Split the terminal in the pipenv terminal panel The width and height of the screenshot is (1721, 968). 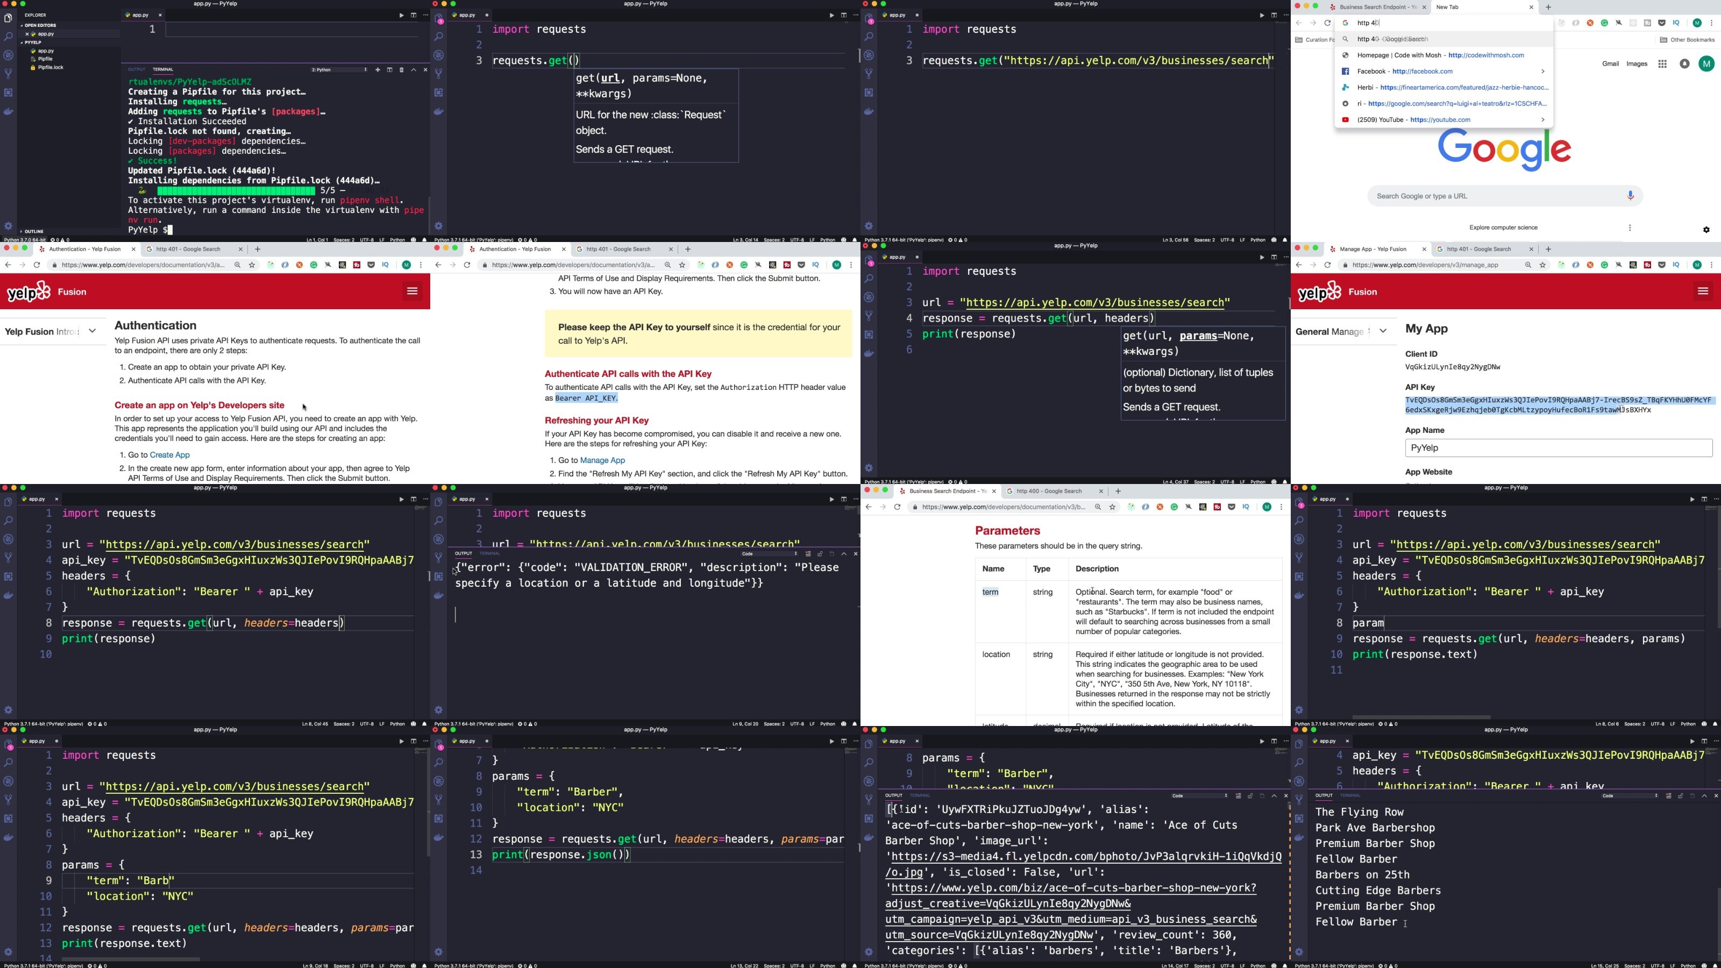coord(389,69)
